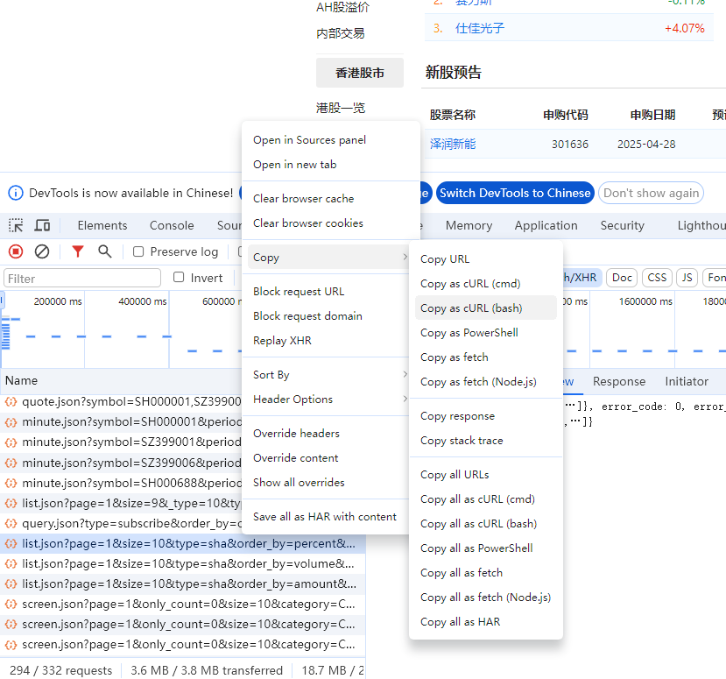Toggle the red filter funnel icon
Image resolution: width=726 pixels, height=679 pixels.
click(x=78, y=251)
